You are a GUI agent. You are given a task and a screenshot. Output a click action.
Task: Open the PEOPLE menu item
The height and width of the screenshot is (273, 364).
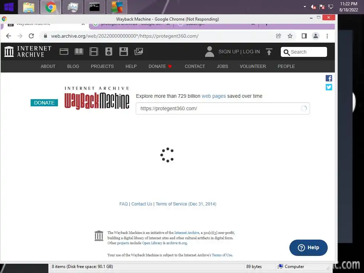(286, 66)
